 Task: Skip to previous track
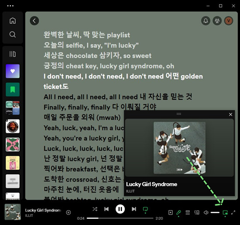[106, 209]
